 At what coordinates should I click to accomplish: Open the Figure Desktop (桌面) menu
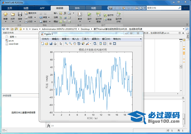click(x=96, y=39)
